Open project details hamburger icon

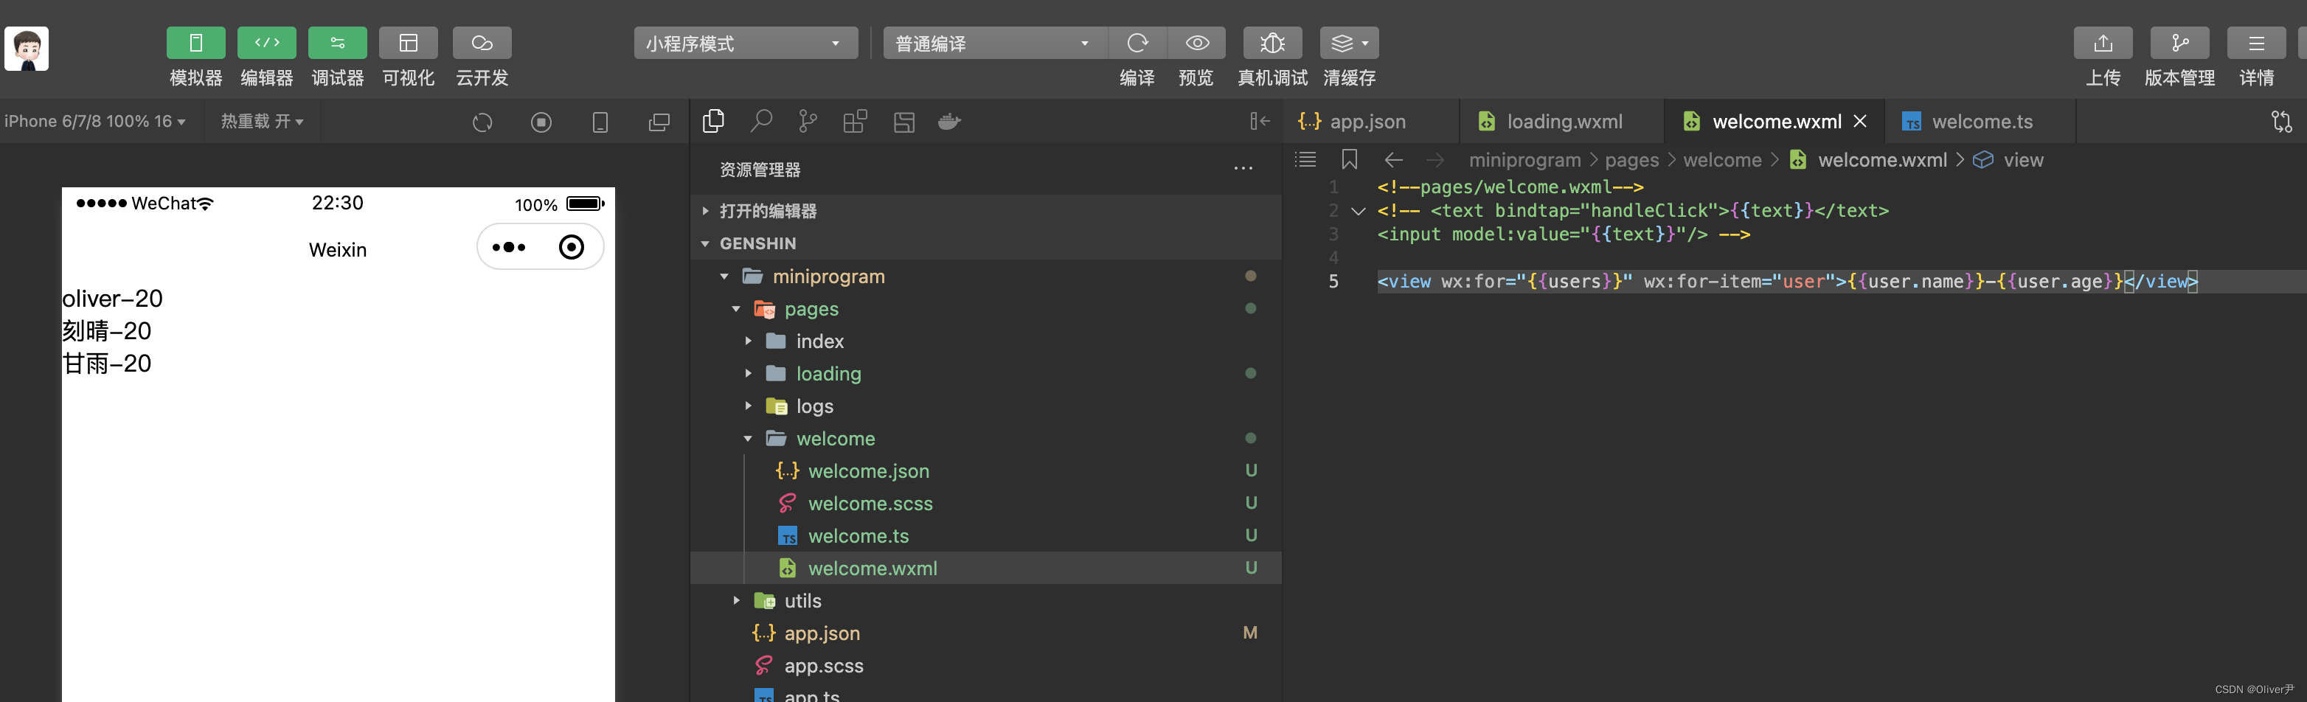pyautogui.click(x=2257, y=43)
